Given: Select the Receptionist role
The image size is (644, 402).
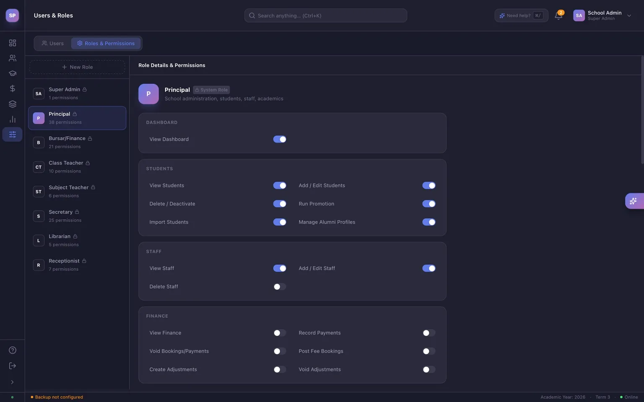Looking at the screenshot, I should [x=77, y=265].
